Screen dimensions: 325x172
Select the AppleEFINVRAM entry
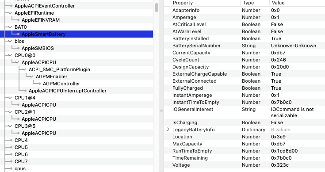coord(41,20)
